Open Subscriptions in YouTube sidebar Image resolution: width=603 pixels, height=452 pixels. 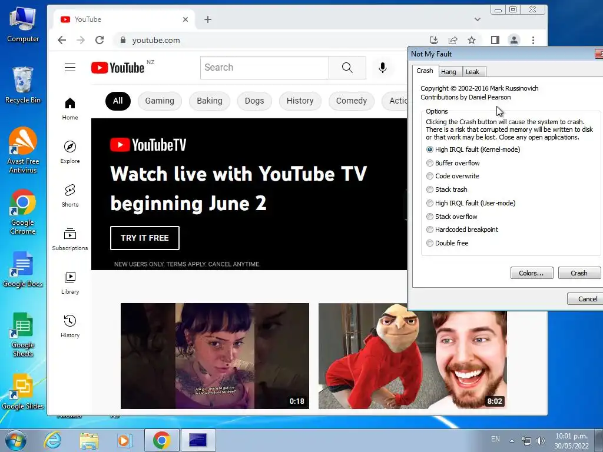70,240
